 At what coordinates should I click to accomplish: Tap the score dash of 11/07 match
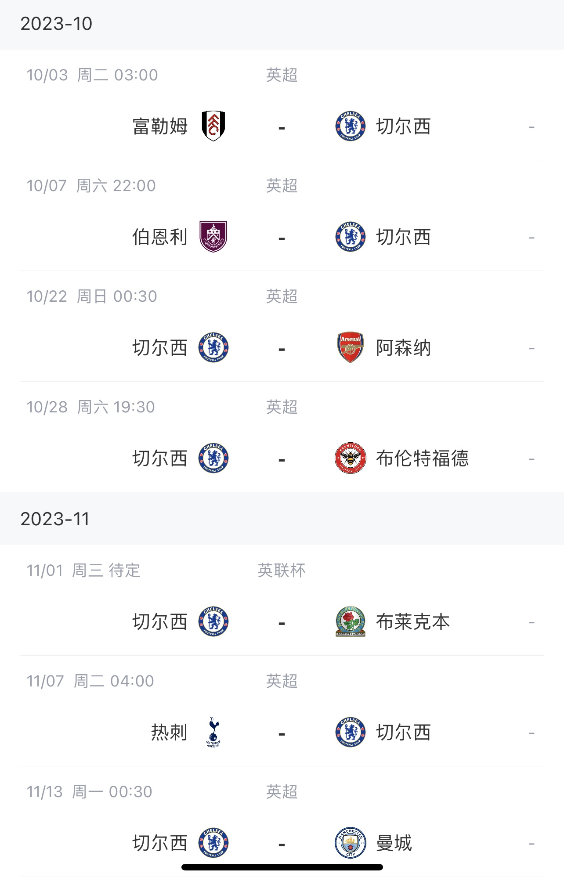click(x=282, y=734)
